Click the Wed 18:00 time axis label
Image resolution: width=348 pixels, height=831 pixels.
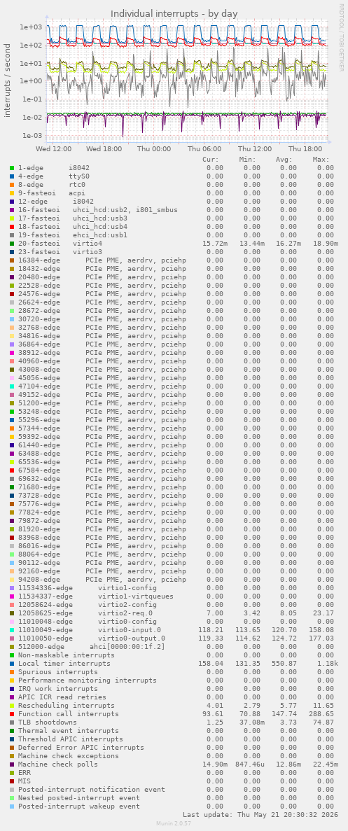point(104,149)
